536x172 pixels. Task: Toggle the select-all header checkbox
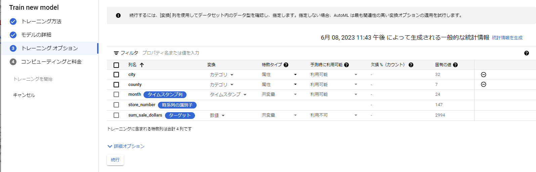(x=116, y=65)
